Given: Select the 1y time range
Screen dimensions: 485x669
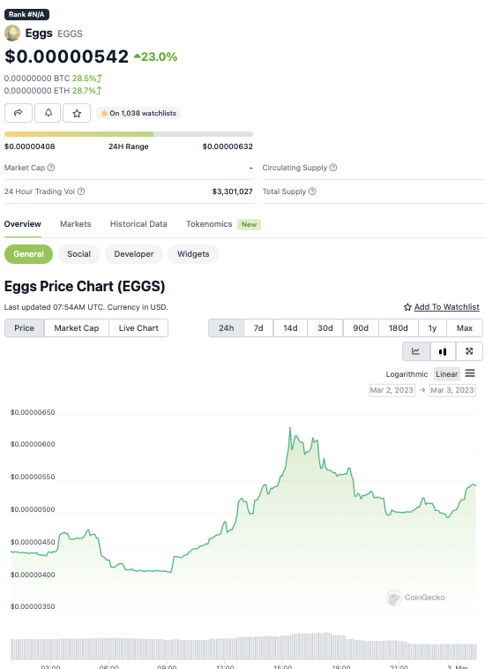Looking at the screenshot, I should coord(432,328).
